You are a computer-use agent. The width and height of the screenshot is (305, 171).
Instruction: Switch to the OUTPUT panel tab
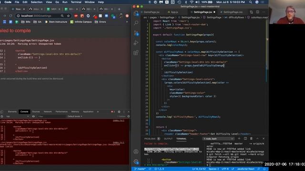tap(168, 139)
